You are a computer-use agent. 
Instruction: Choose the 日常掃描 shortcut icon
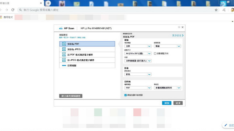point(63,65)
